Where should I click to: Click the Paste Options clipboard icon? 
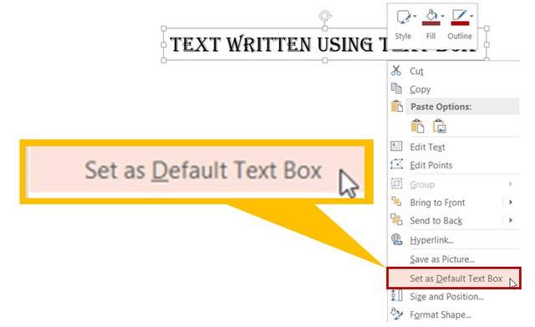tap(396, 106)
